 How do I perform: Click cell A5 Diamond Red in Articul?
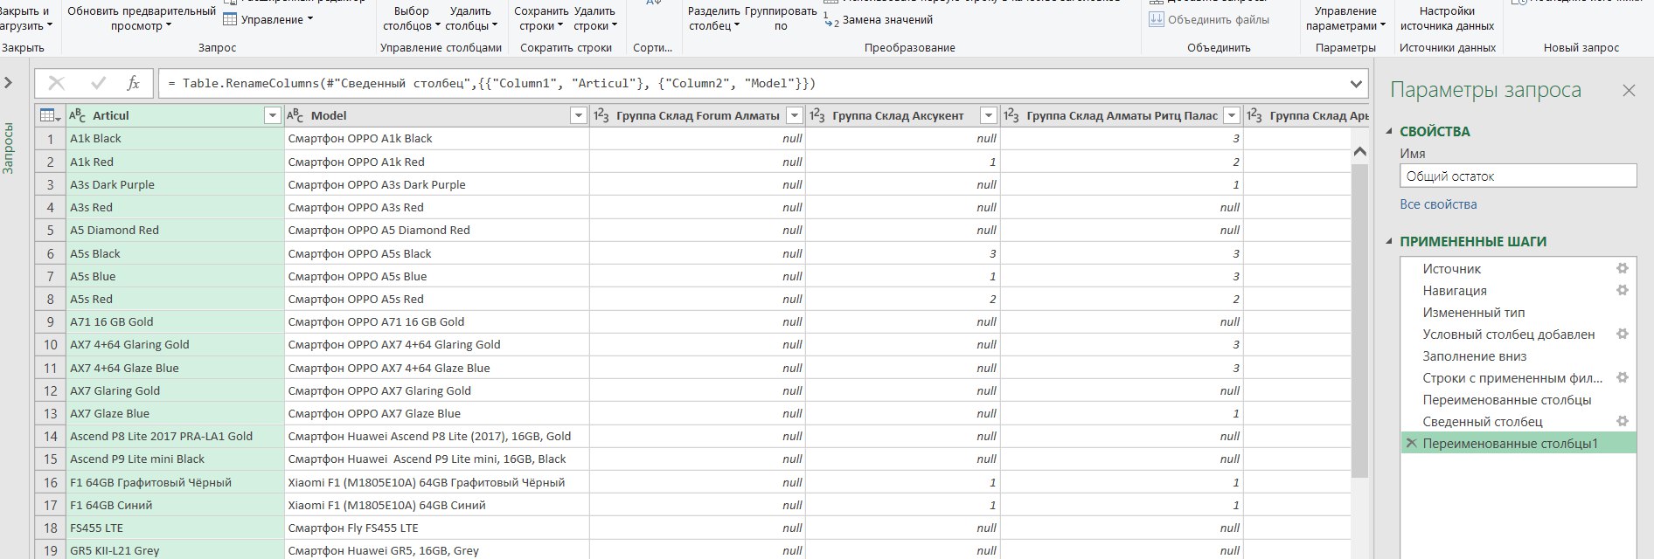175,231
